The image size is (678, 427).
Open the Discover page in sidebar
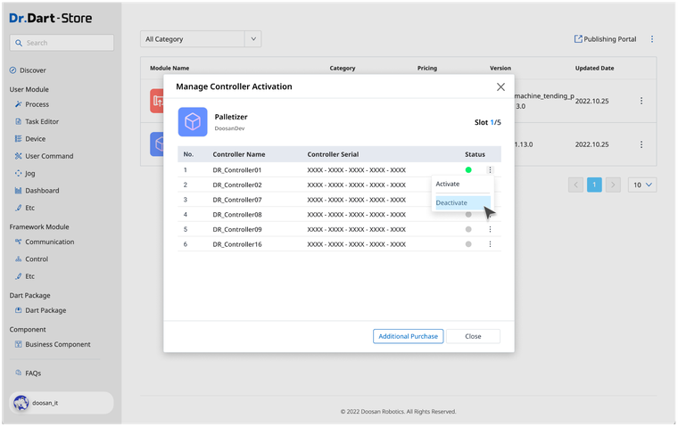pyautogui.click(x=32, y=70)
